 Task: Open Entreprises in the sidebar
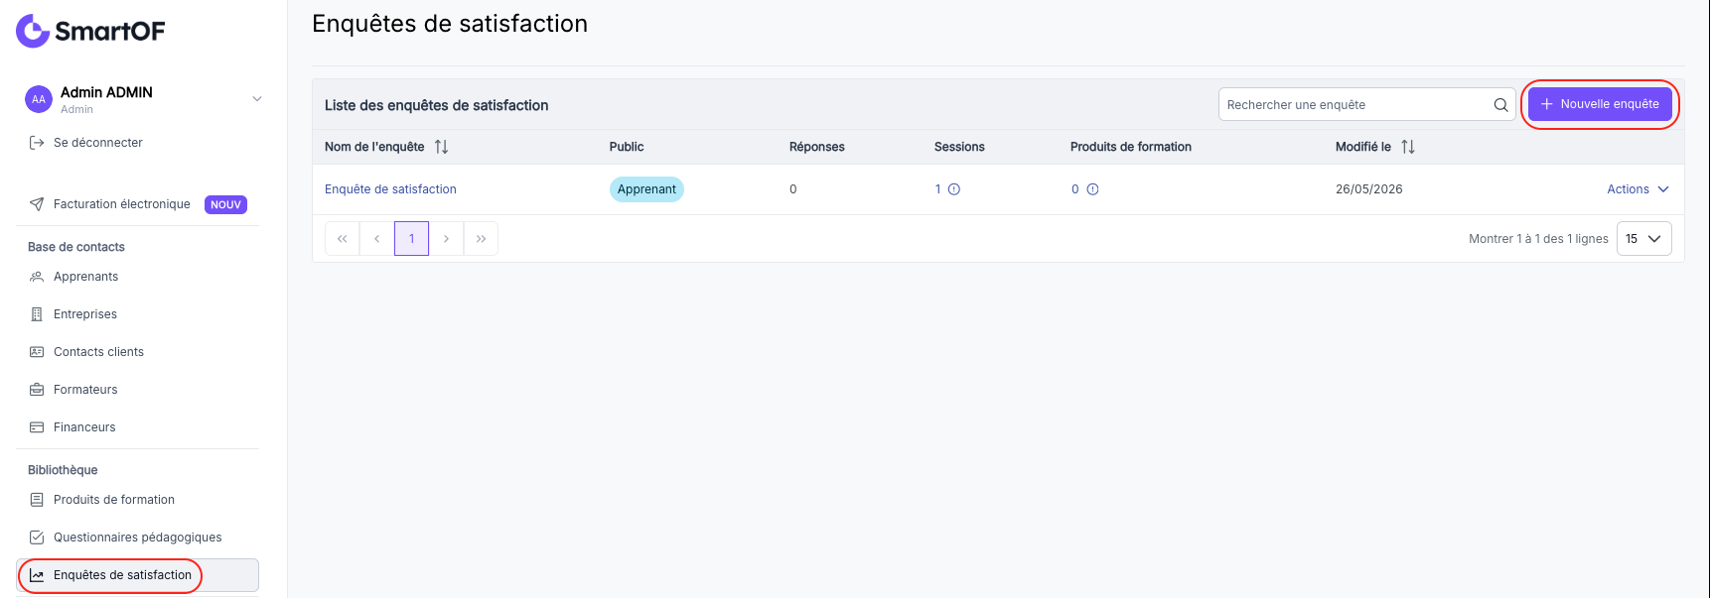(x=85, y=314)
